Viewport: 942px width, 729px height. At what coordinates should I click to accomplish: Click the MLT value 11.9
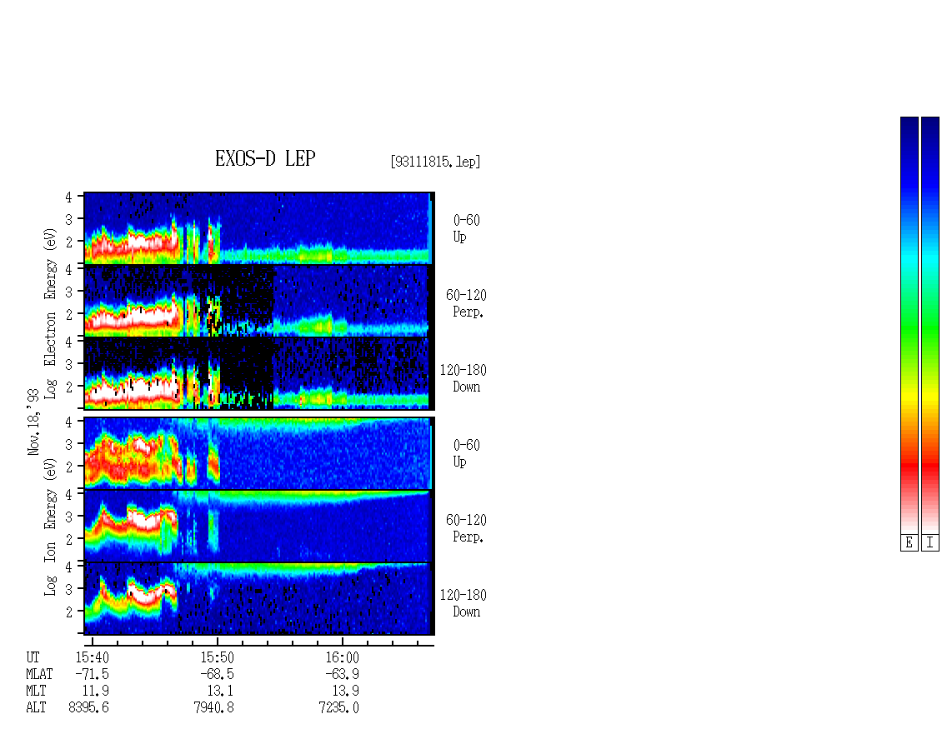(96, 692)
